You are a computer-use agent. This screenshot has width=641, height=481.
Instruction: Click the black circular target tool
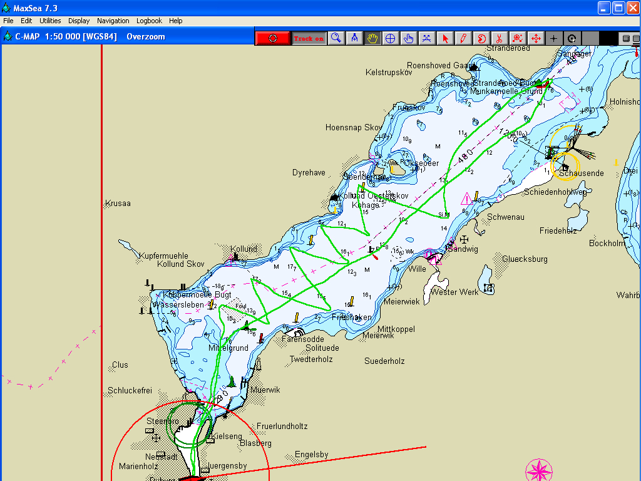572,38
